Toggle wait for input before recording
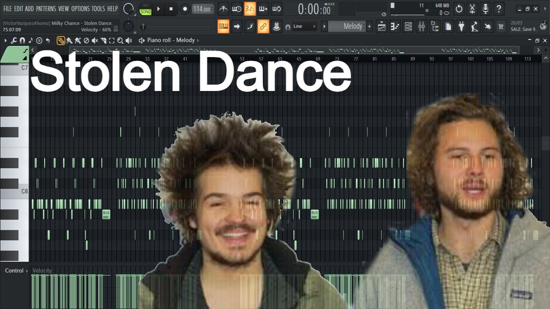This screenshot has width=550, height=309. pyautogui.click(x=237, y=9)
